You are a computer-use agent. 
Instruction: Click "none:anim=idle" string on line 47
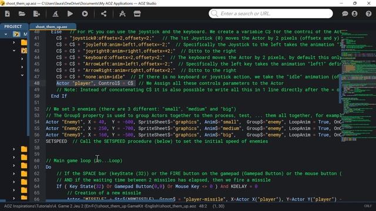[104, 77]
